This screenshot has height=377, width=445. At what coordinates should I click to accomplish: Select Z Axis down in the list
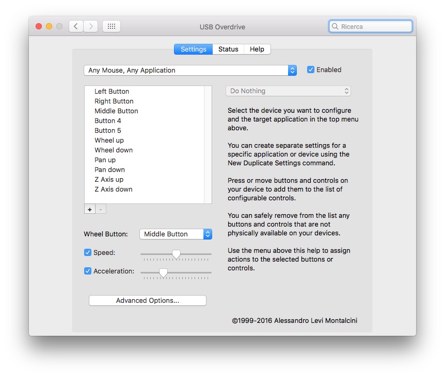pos(144,190)
